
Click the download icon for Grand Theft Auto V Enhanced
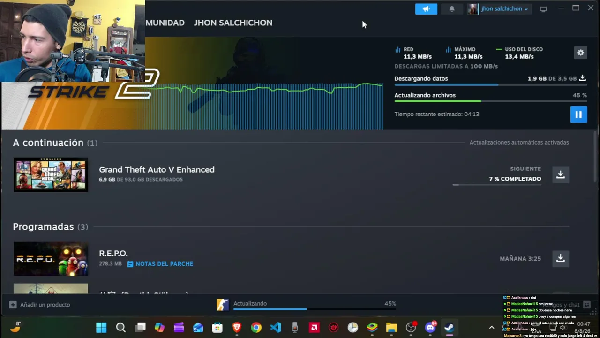point(560,175)
